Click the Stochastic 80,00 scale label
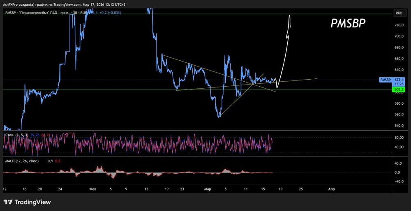 (x=400, y=138)
